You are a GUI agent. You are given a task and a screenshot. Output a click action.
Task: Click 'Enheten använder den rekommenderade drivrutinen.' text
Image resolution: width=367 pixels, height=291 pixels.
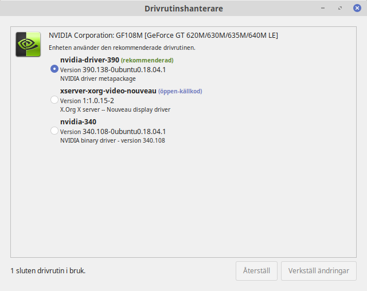click(x=122, y=48)
